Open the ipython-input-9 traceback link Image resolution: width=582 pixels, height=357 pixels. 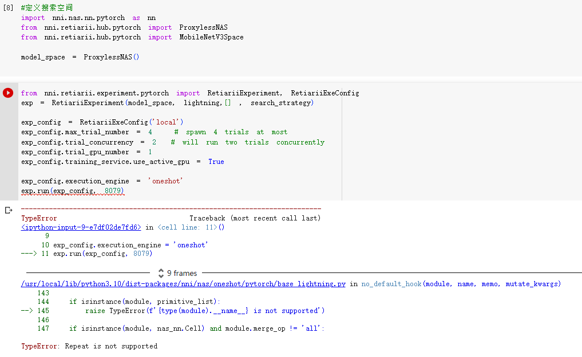tap(80, 227)
